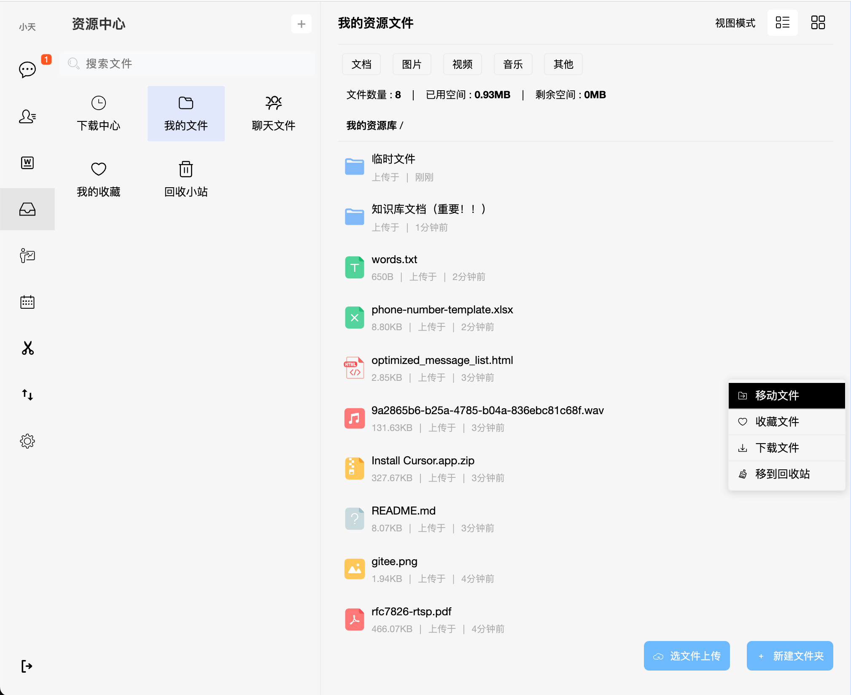851x695 pixels.
Task: Choose 下载文件 in context menu
Action: coord(787,448)
